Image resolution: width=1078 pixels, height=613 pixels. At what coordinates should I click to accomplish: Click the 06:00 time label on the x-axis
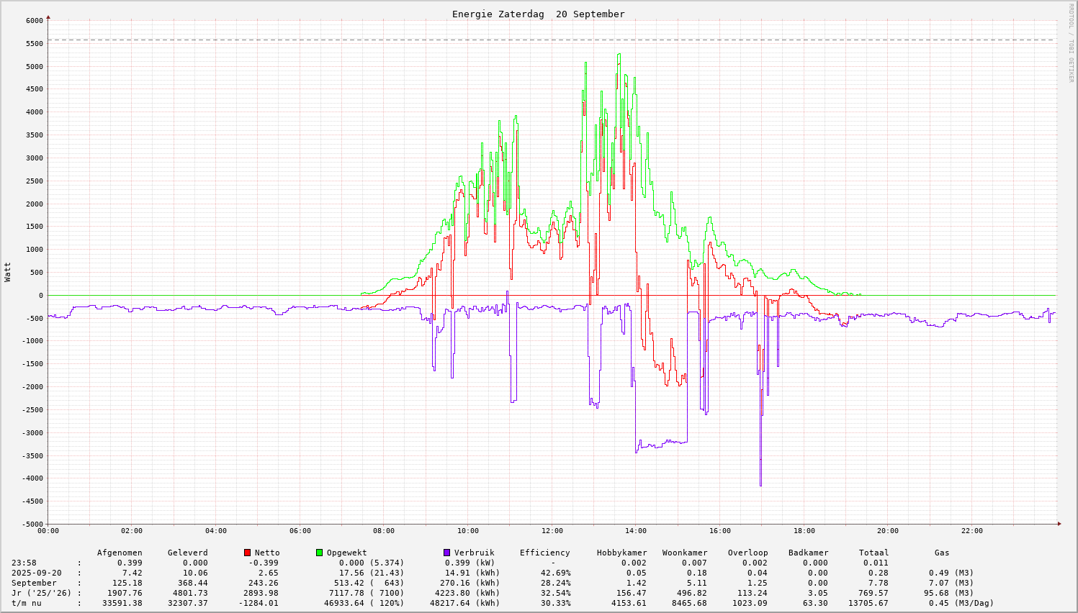300,531
